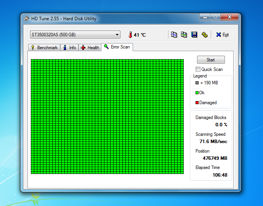Click the 476749 MB position value
This screenshot has width=263, height=206.
215,158
